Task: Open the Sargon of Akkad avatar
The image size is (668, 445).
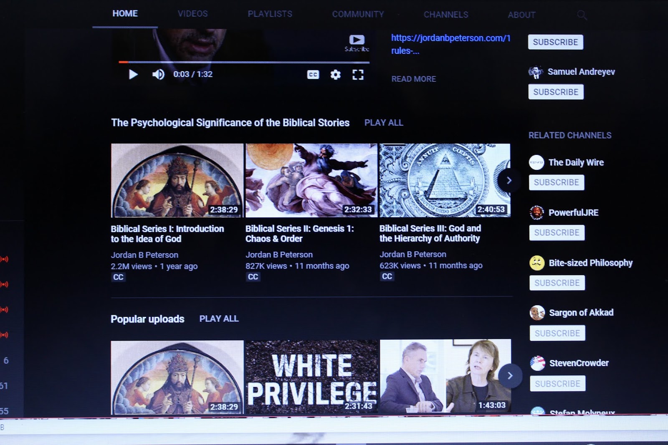Action: [537, 313]
